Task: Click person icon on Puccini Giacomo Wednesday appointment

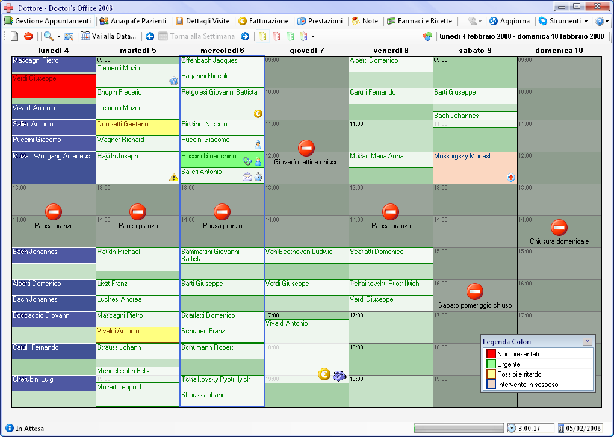Action: point(258,145)
